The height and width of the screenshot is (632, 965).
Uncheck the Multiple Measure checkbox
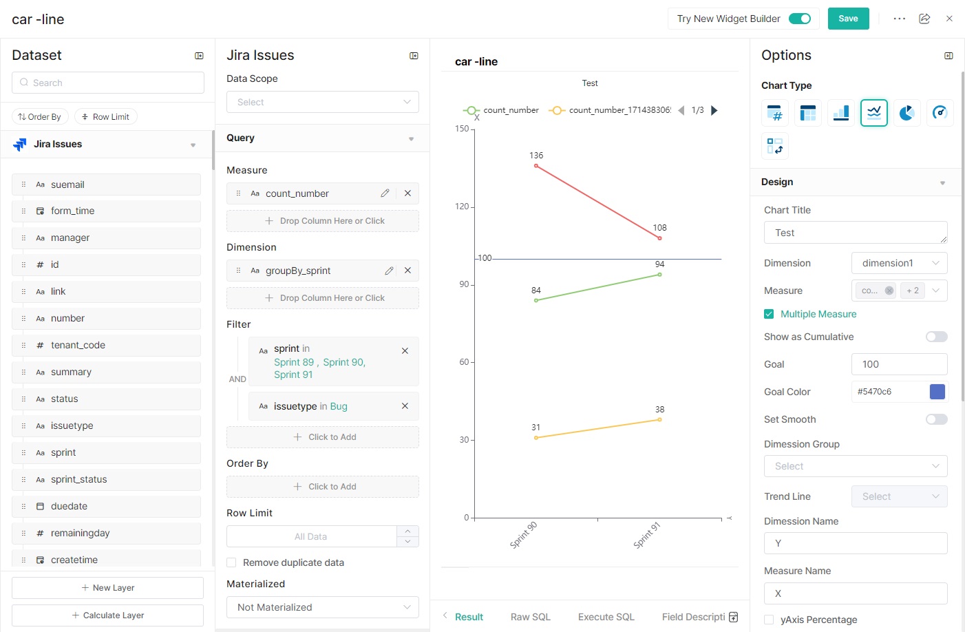(768, 314)
